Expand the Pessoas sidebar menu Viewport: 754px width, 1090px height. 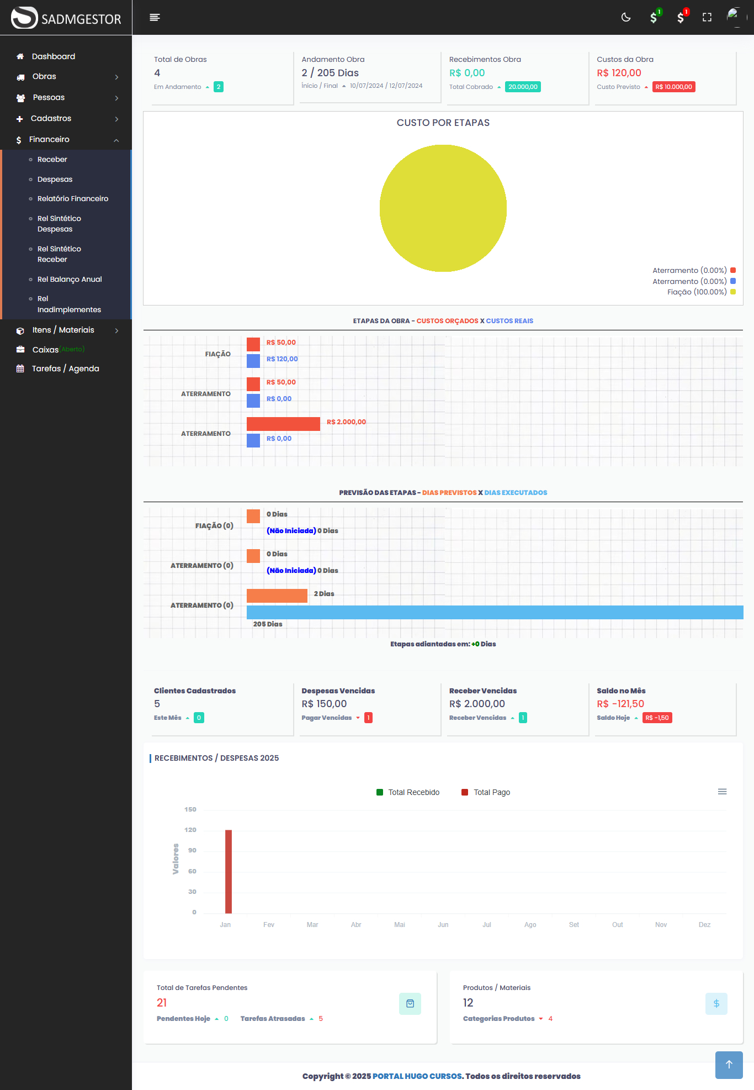click(66, 98)
